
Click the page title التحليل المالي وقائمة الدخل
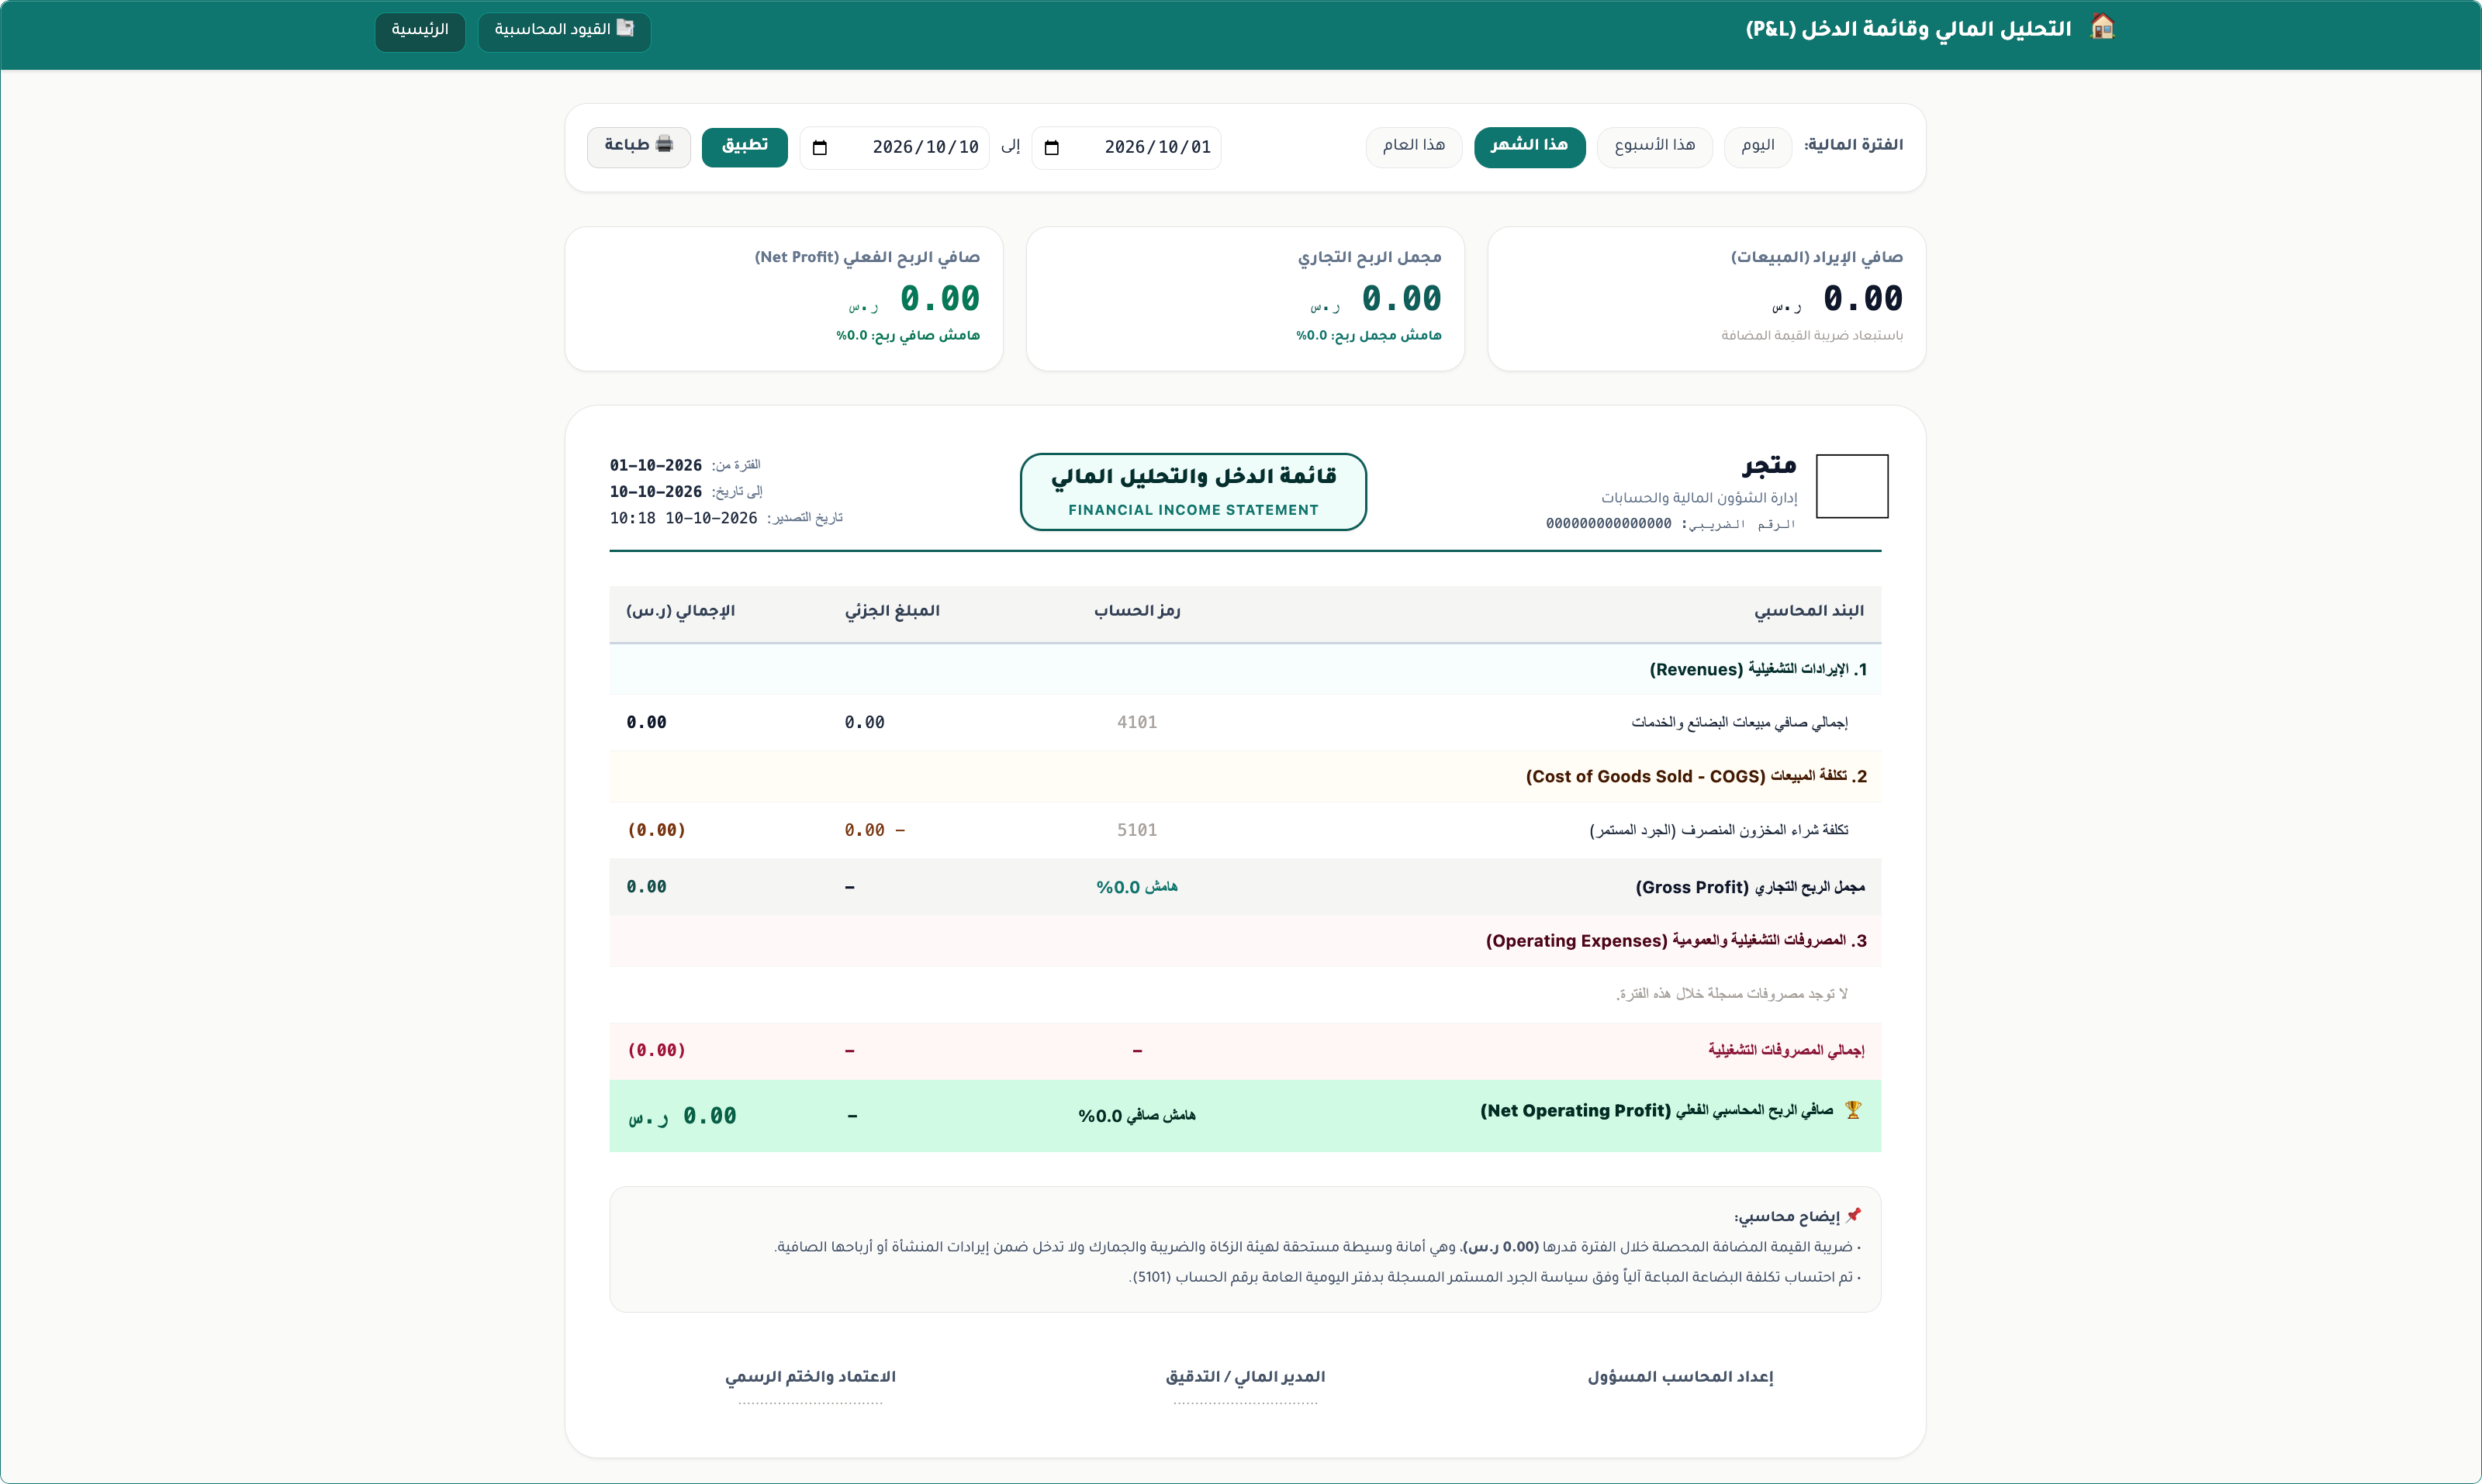tap(1909, 29)
